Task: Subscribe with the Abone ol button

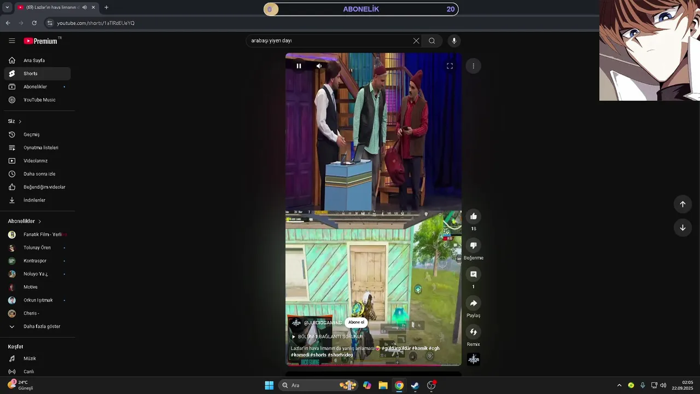Action: coord(356,322)
